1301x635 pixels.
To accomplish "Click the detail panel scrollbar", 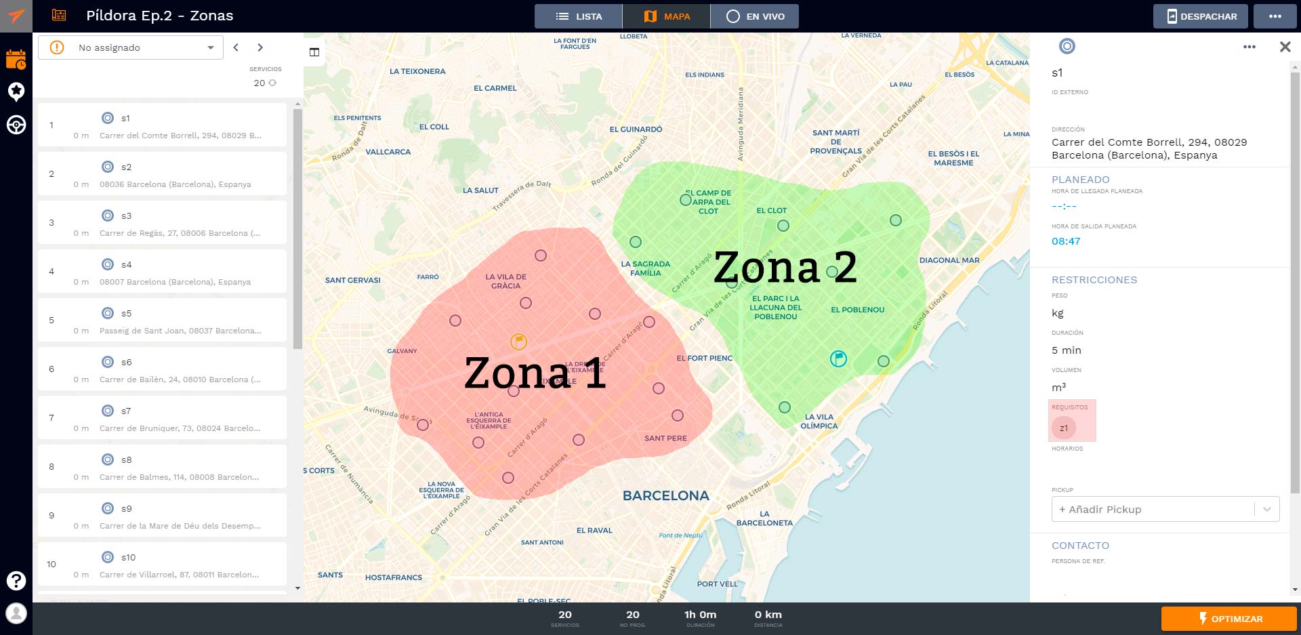I will (1296, 281).
